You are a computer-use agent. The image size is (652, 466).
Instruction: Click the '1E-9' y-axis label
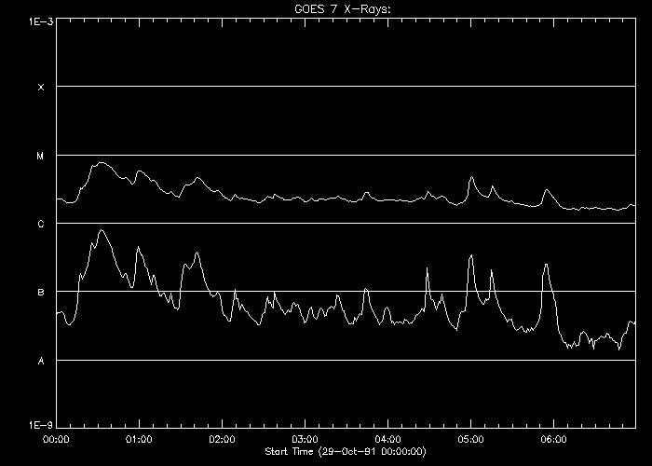click(41, 425)
